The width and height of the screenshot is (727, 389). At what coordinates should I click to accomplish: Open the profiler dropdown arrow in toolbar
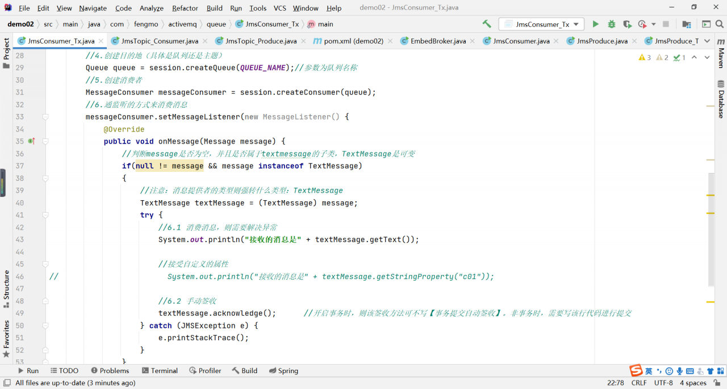click(653, 24)
